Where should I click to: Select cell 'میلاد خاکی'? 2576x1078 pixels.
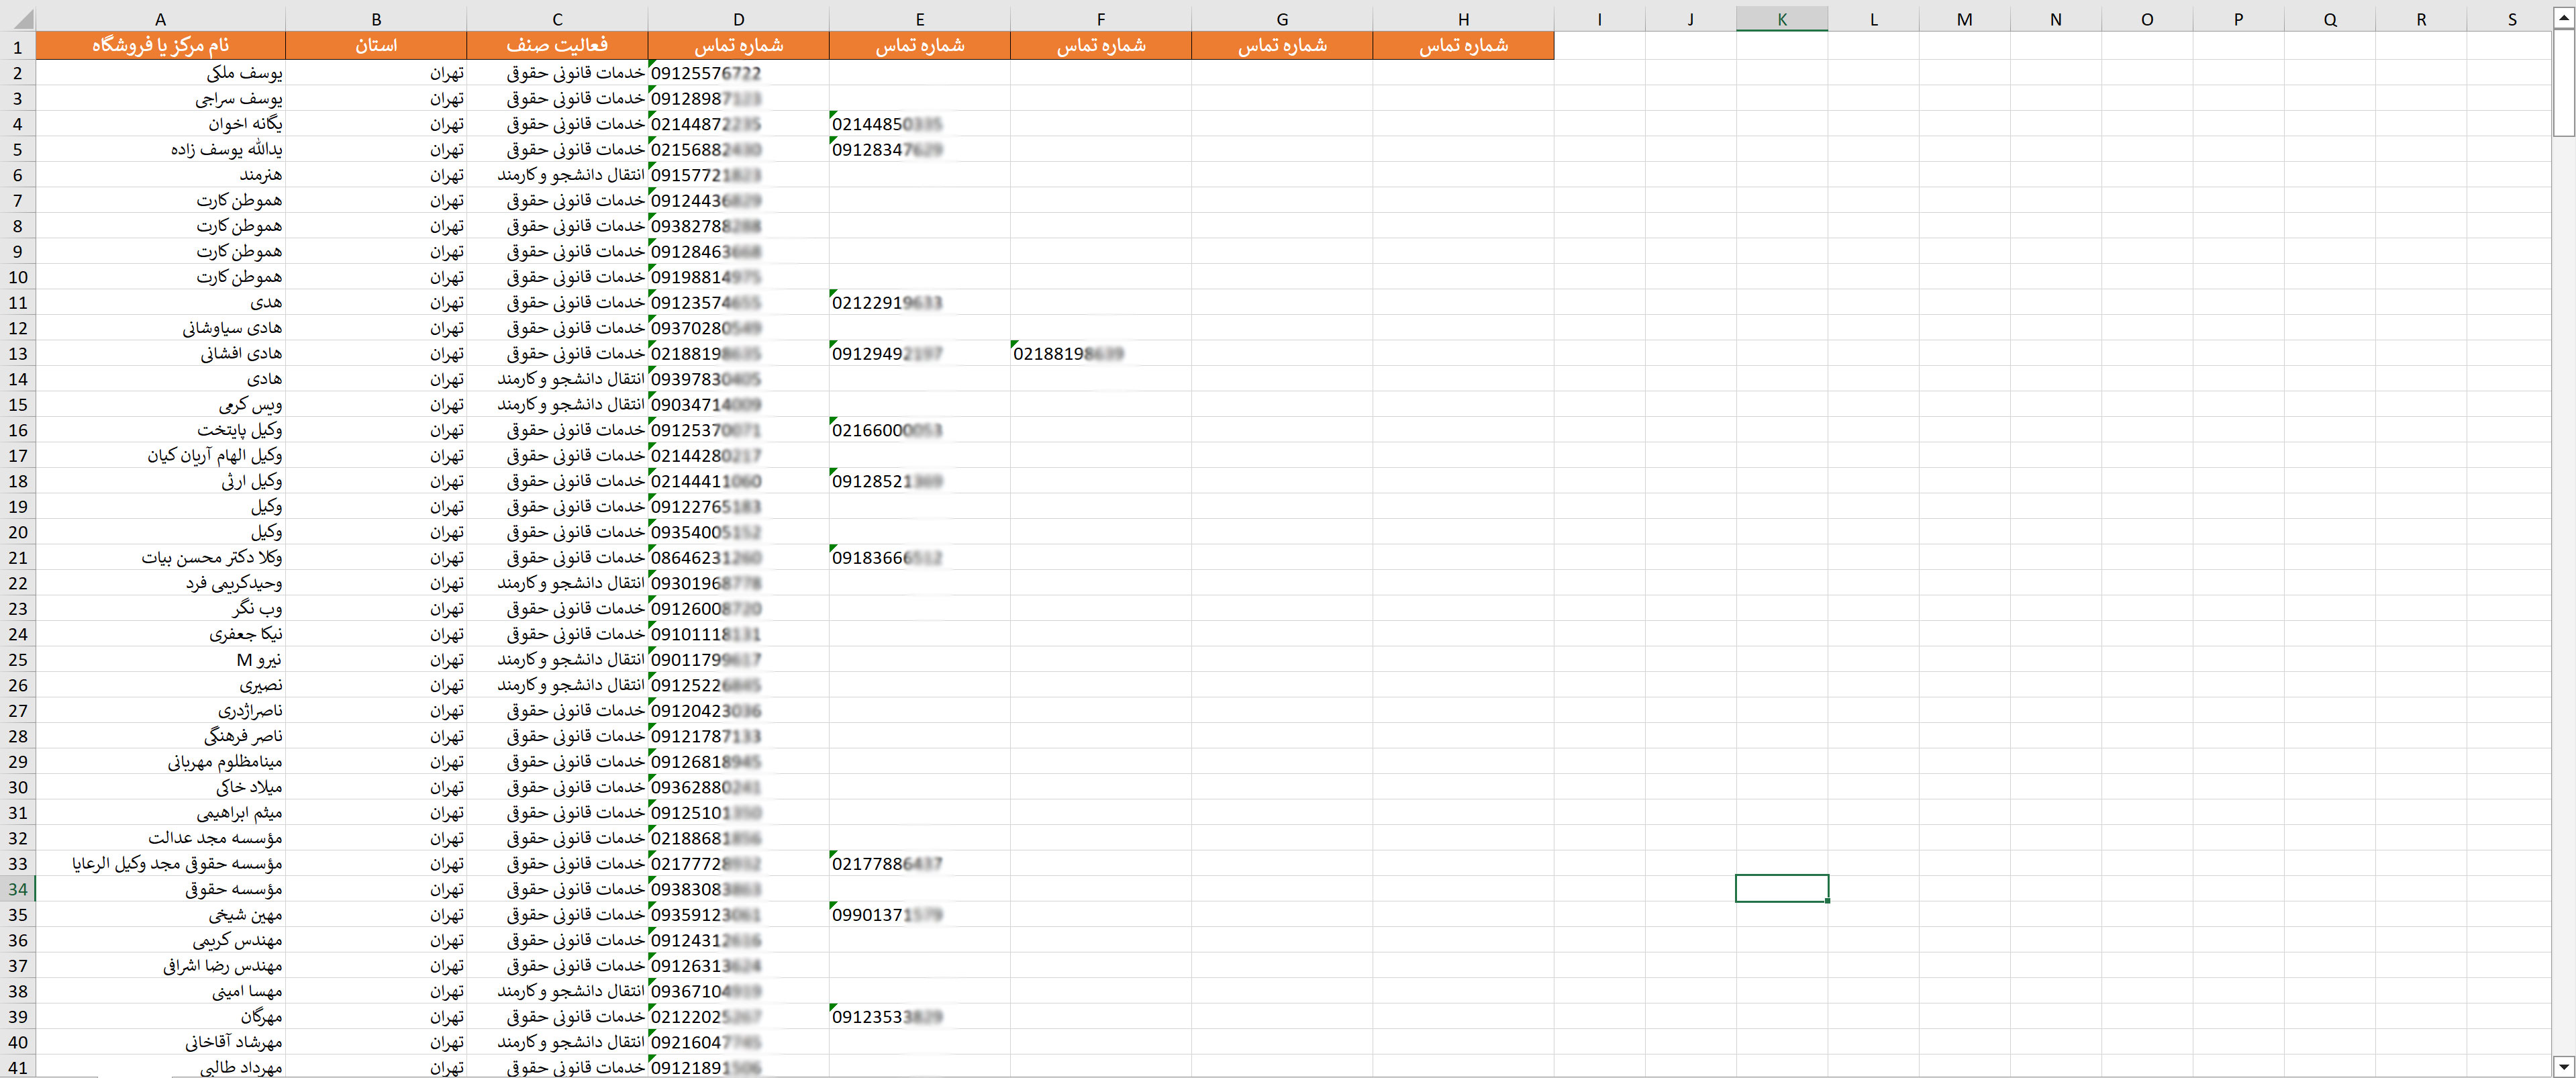[x=161, y=787]
